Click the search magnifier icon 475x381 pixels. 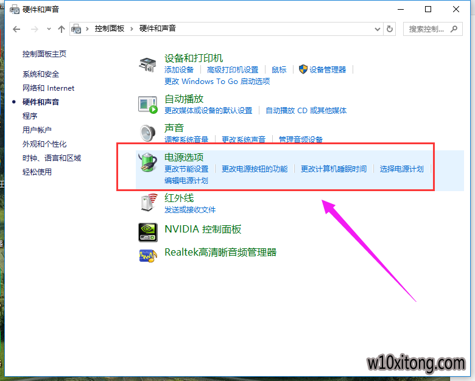pyautogui.click(x=454, y=29)
